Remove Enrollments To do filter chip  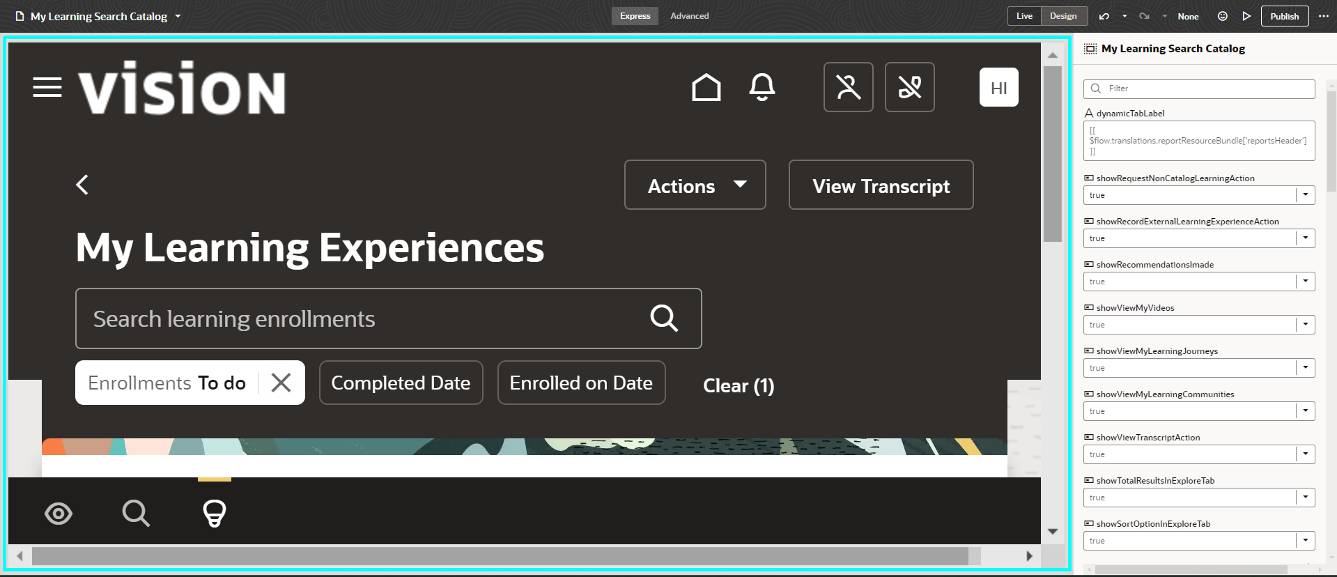pyautogui.click(x=281, y=383)
